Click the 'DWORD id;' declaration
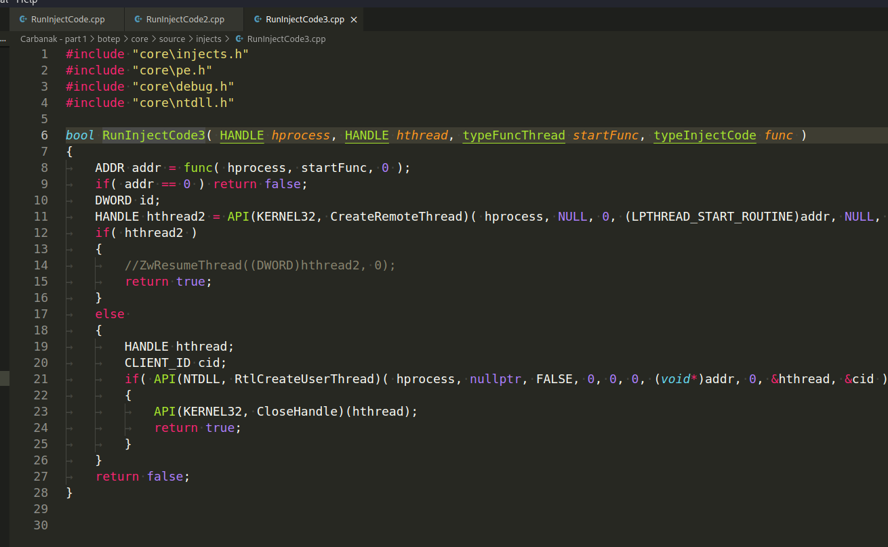The image size is (888, 547). (128, 200)
